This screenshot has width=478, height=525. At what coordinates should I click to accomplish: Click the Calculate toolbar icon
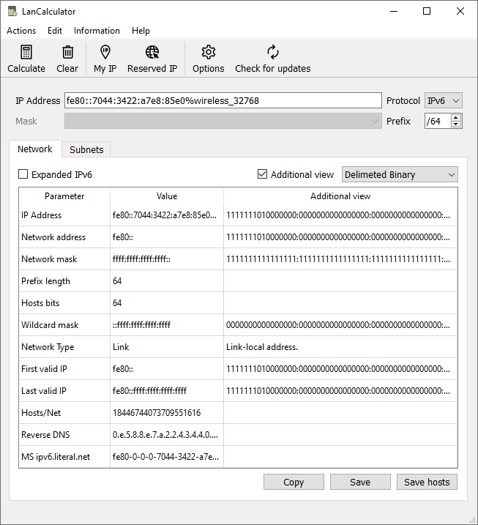click(x=26, y=52)
